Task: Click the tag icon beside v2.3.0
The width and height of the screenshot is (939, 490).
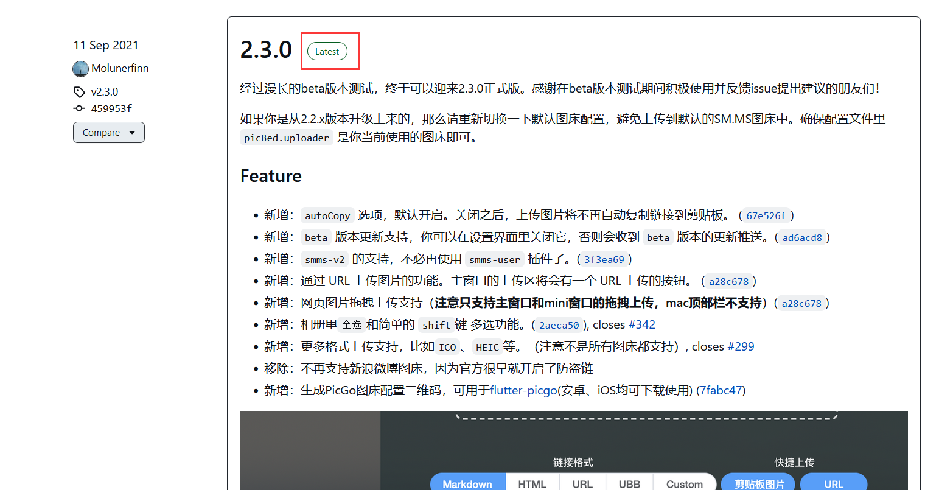Action: pos(79,92)
